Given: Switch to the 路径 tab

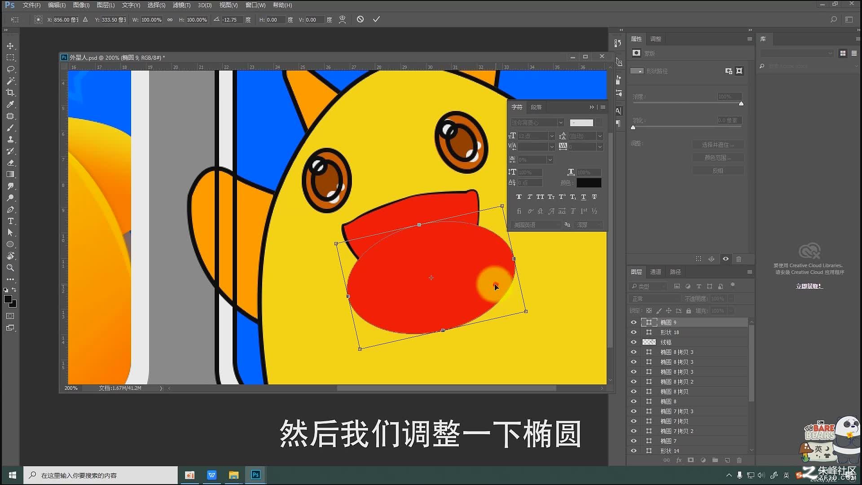Looking at the screenshot, I should [x=675, y=272].
